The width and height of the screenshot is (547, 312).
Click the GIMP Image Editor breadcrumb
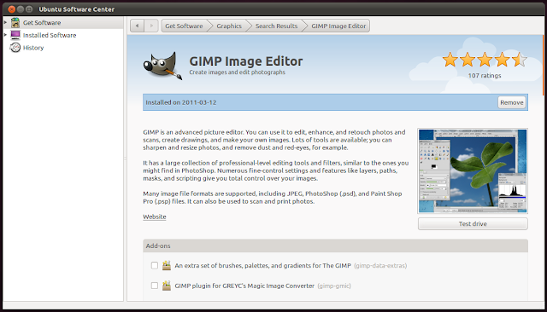tap(338, 26)
